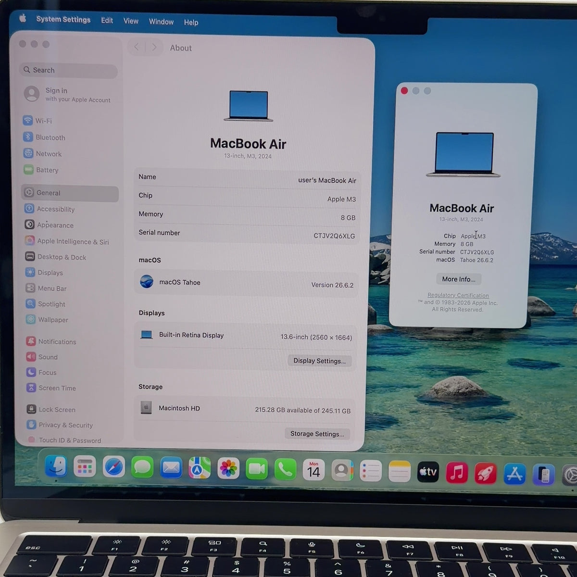Go forward using the right chevron
This screenshot has width=577, height=577.
pos(154,47)
